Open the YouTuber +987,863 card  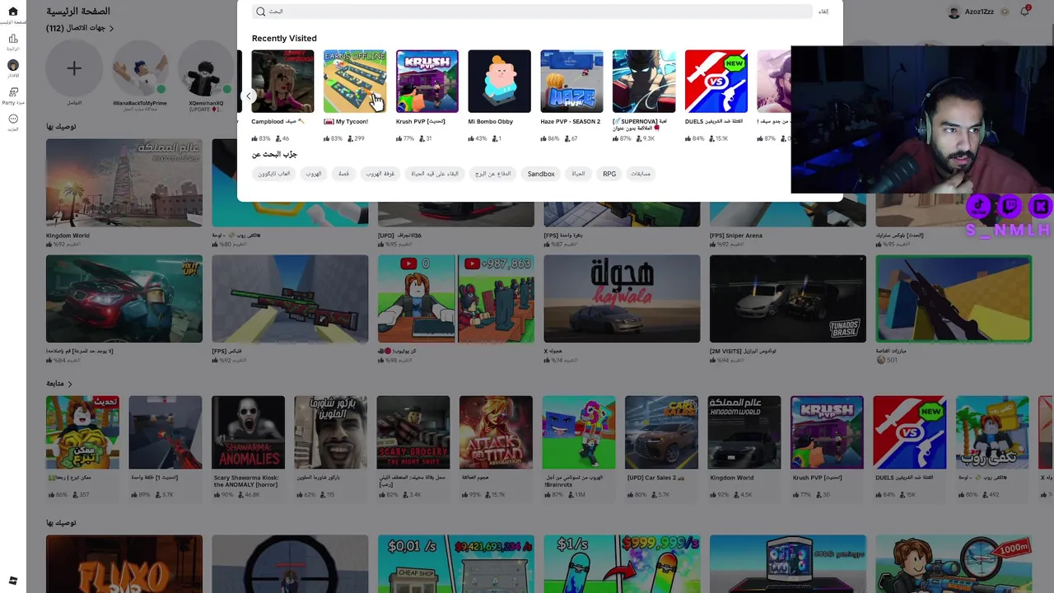coord(456,298)
